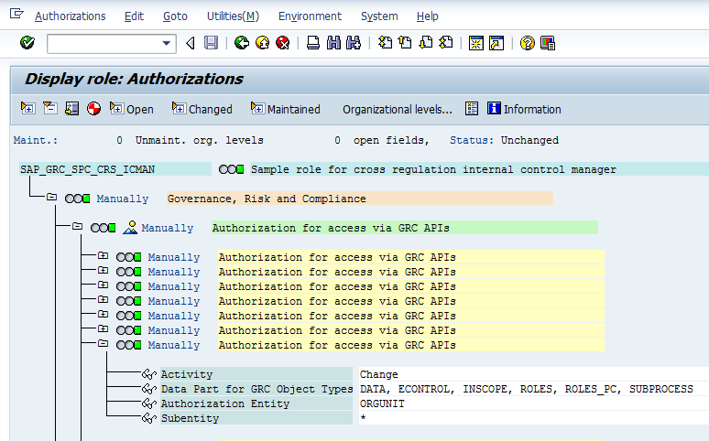This screenshot has width=709, height=441.
Task: Click the Save diskette icon
Action: point(212,43)
